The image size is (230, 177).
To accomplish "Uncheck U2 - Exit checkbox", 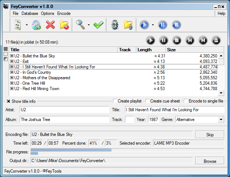I will (12, 61).
